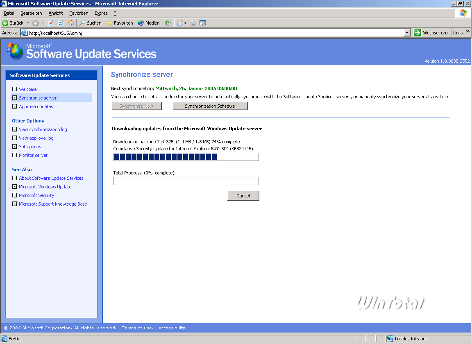Click the Windows flag logo throbber

[x=463, y=13]
